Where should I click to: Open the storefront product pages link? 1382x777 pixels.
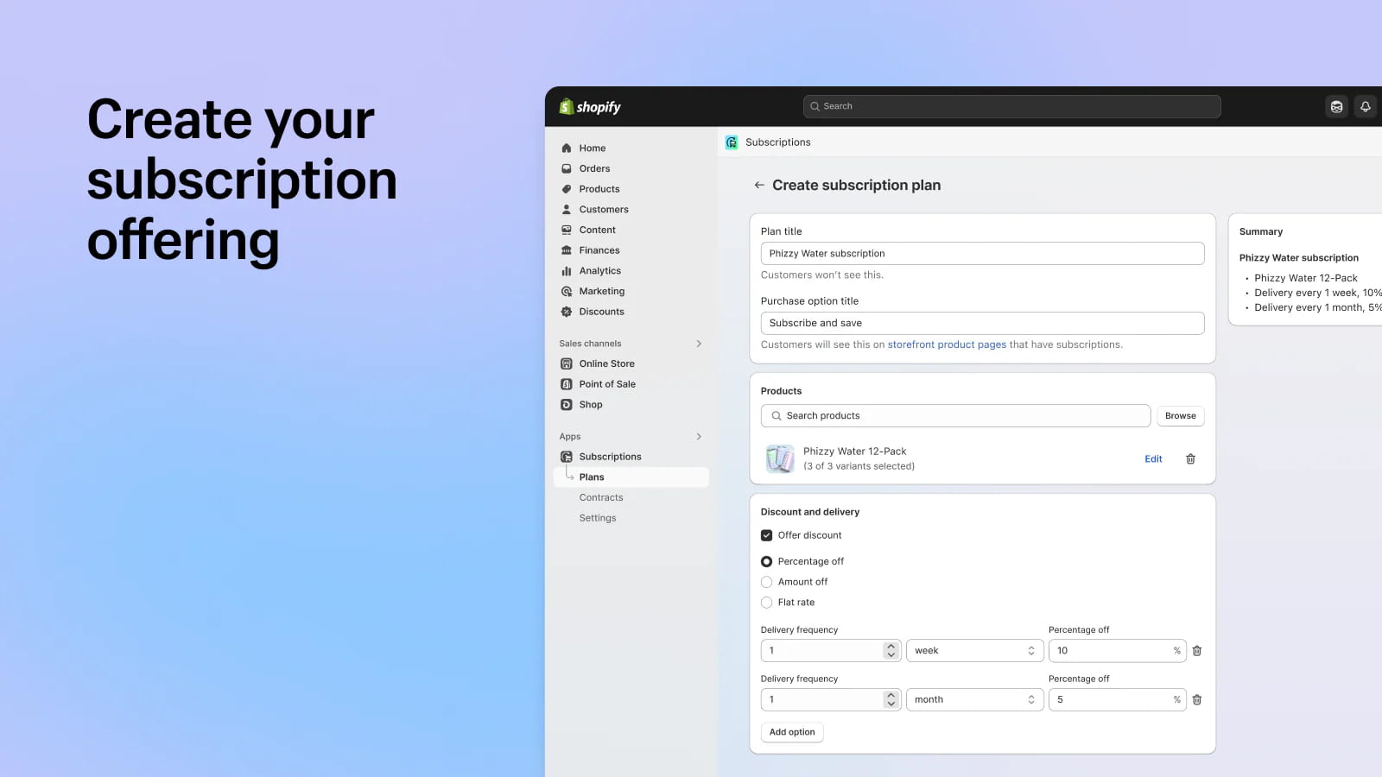[x=947, y=344]
